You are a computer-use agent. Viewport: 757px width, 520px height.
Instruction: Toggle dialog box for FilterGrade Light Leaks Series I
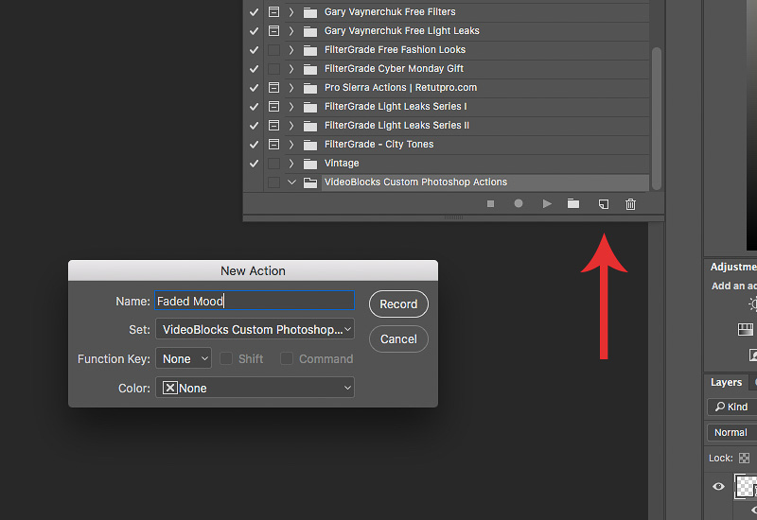click(273, 106)
